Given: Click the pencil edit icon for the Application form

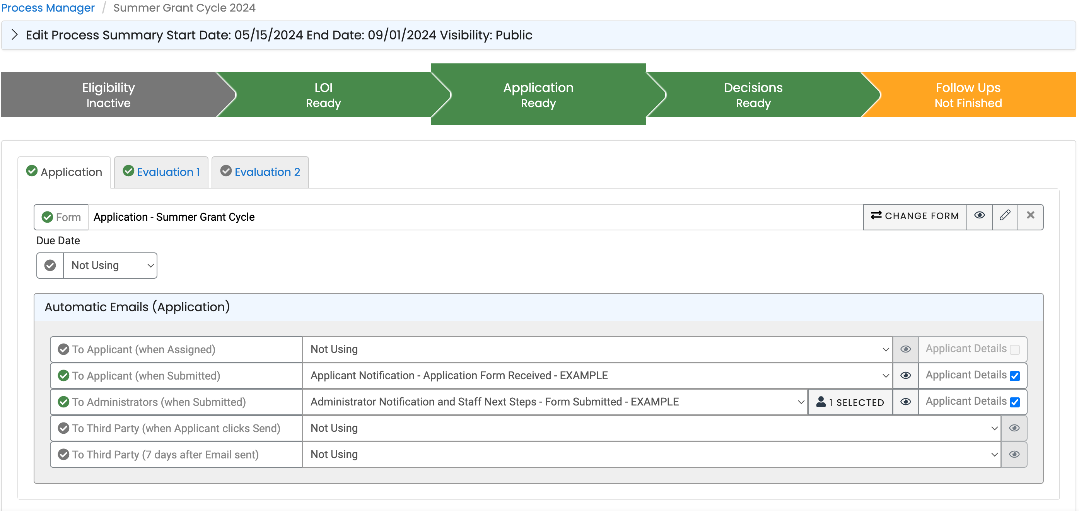Looking at the screenshot, I should click(1005, 216).
